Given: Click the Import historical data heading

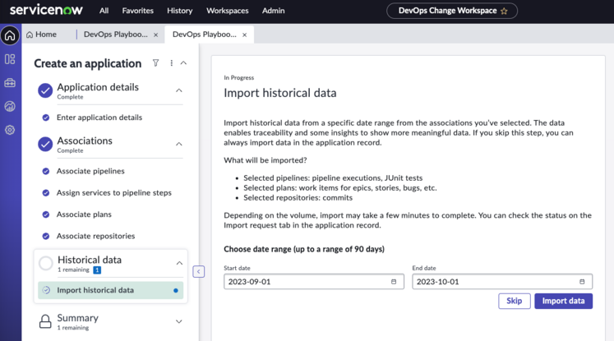Looking at the screenshot, I should (x=280, y=93).
